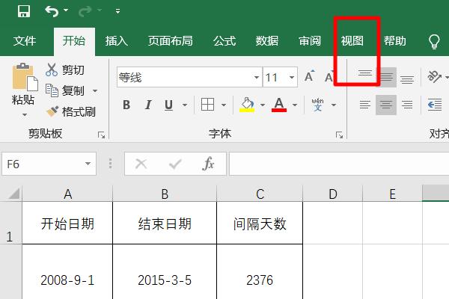This screenshot has width=449, height=299.
Task: Select column A header
Action: [x=67, y=194]
